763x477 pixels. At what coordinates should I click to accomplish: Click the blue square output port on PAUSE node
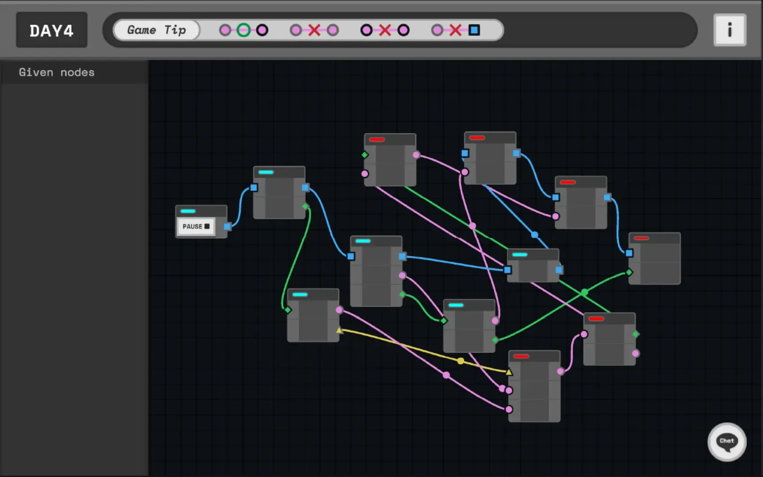[x=227, y=227]
